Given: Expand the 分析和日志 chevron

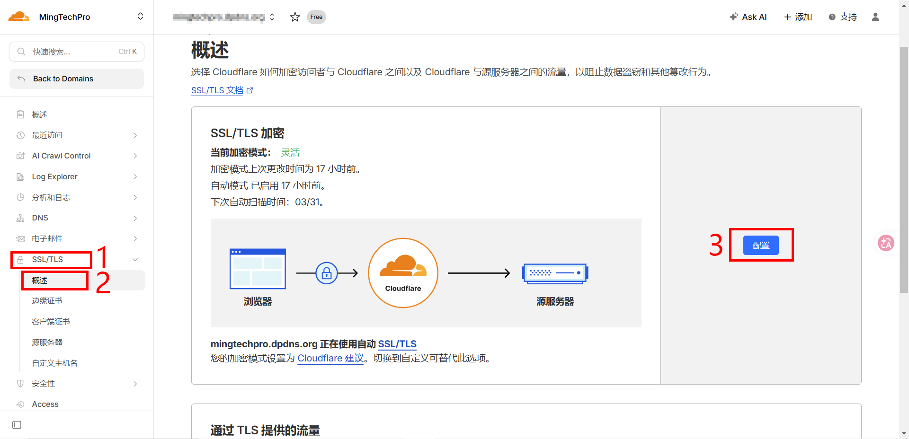Looking at the screenshot, I should [x=135, y=197].
